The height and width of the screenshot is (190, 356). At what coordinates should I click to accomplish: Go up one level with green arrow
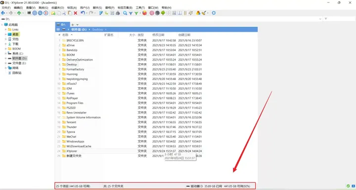click(19, 13)
